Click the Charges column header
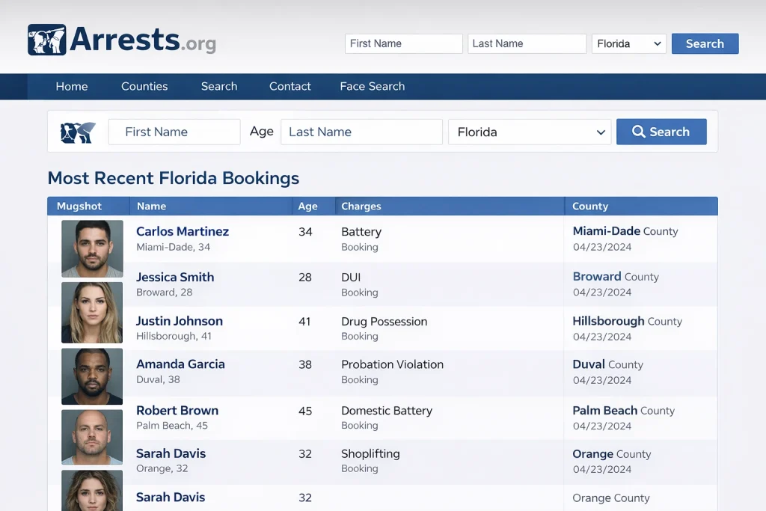The image size is (766, 511). pyautogui.click(x=361, y=206)
